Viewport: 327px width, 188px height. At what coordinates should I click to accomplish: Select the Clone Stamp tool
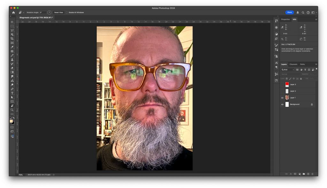click(12, 59)
